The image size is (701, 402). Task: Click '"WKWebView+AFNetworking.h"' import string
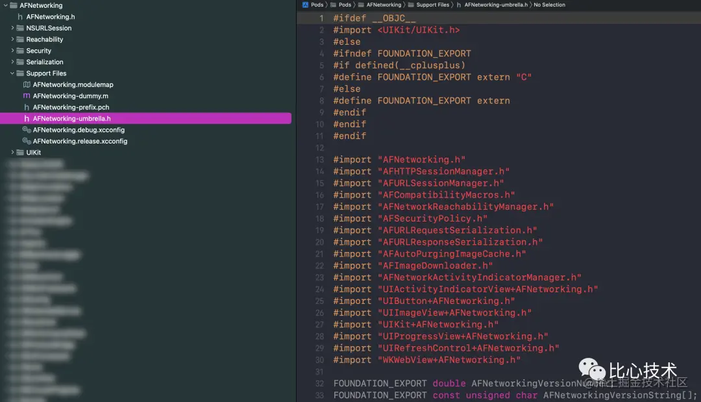click(x=449, y=360)
